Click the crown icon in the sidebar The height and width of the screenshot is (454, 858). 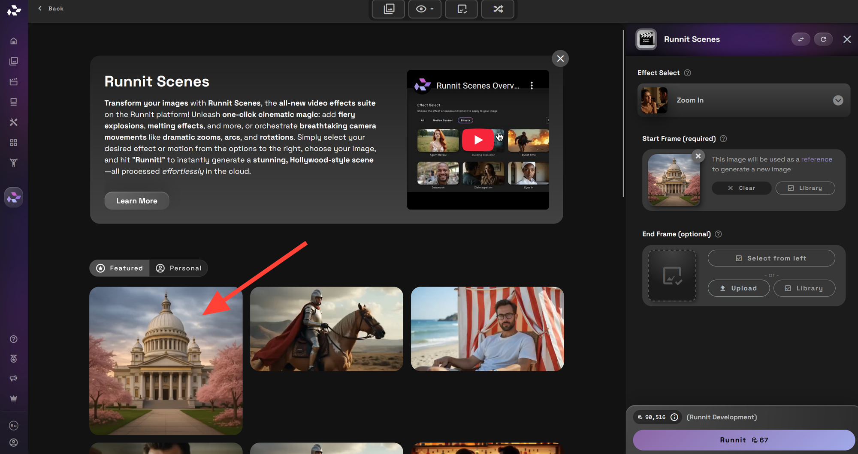14,398
